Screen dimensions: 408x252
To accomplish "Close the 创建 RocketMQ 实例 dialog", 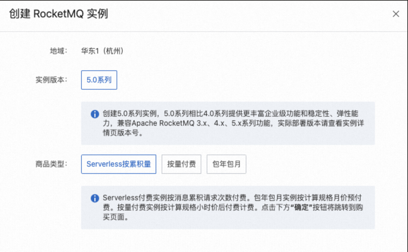I will 396,14.
